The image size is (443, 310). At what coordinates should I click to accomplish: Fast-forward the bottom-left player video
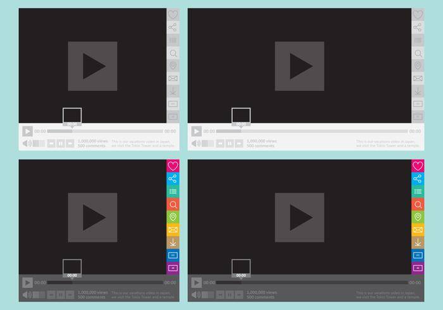pos(70,295)
